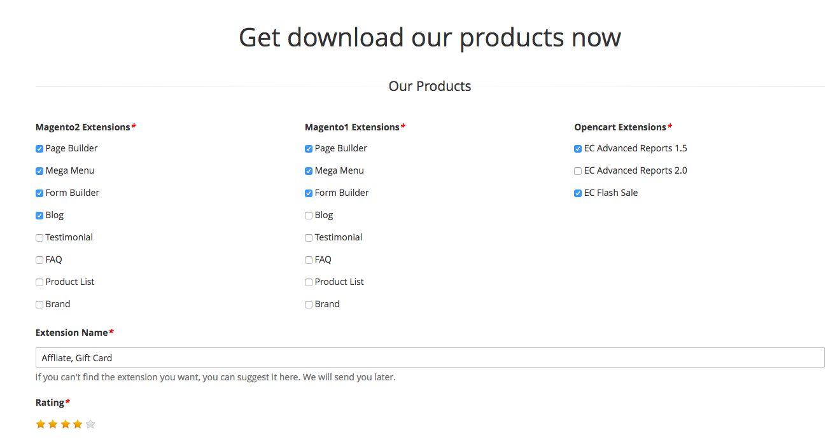This screenshot has width=835, height=442.
Task: Tick Magento1 Testimonial checkbox
Action: (x=309, y=238)
